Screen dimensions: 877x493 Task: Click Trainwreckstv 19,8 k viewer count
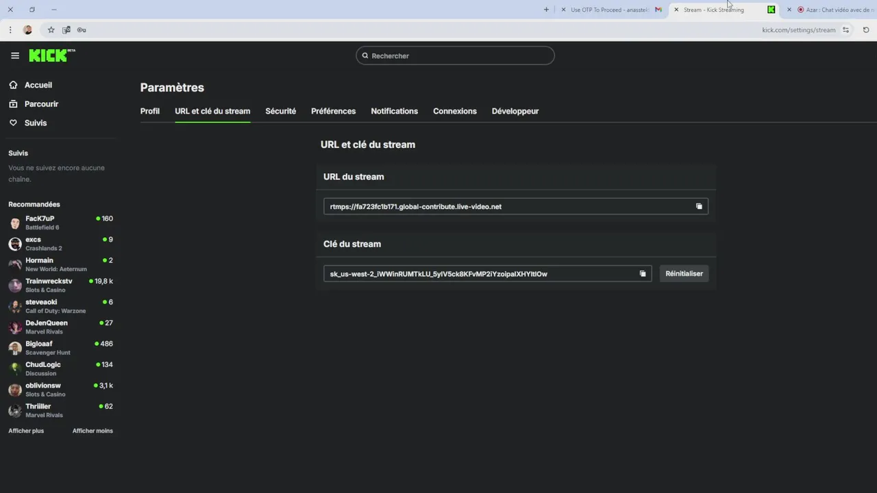click(x=101, y=281)
